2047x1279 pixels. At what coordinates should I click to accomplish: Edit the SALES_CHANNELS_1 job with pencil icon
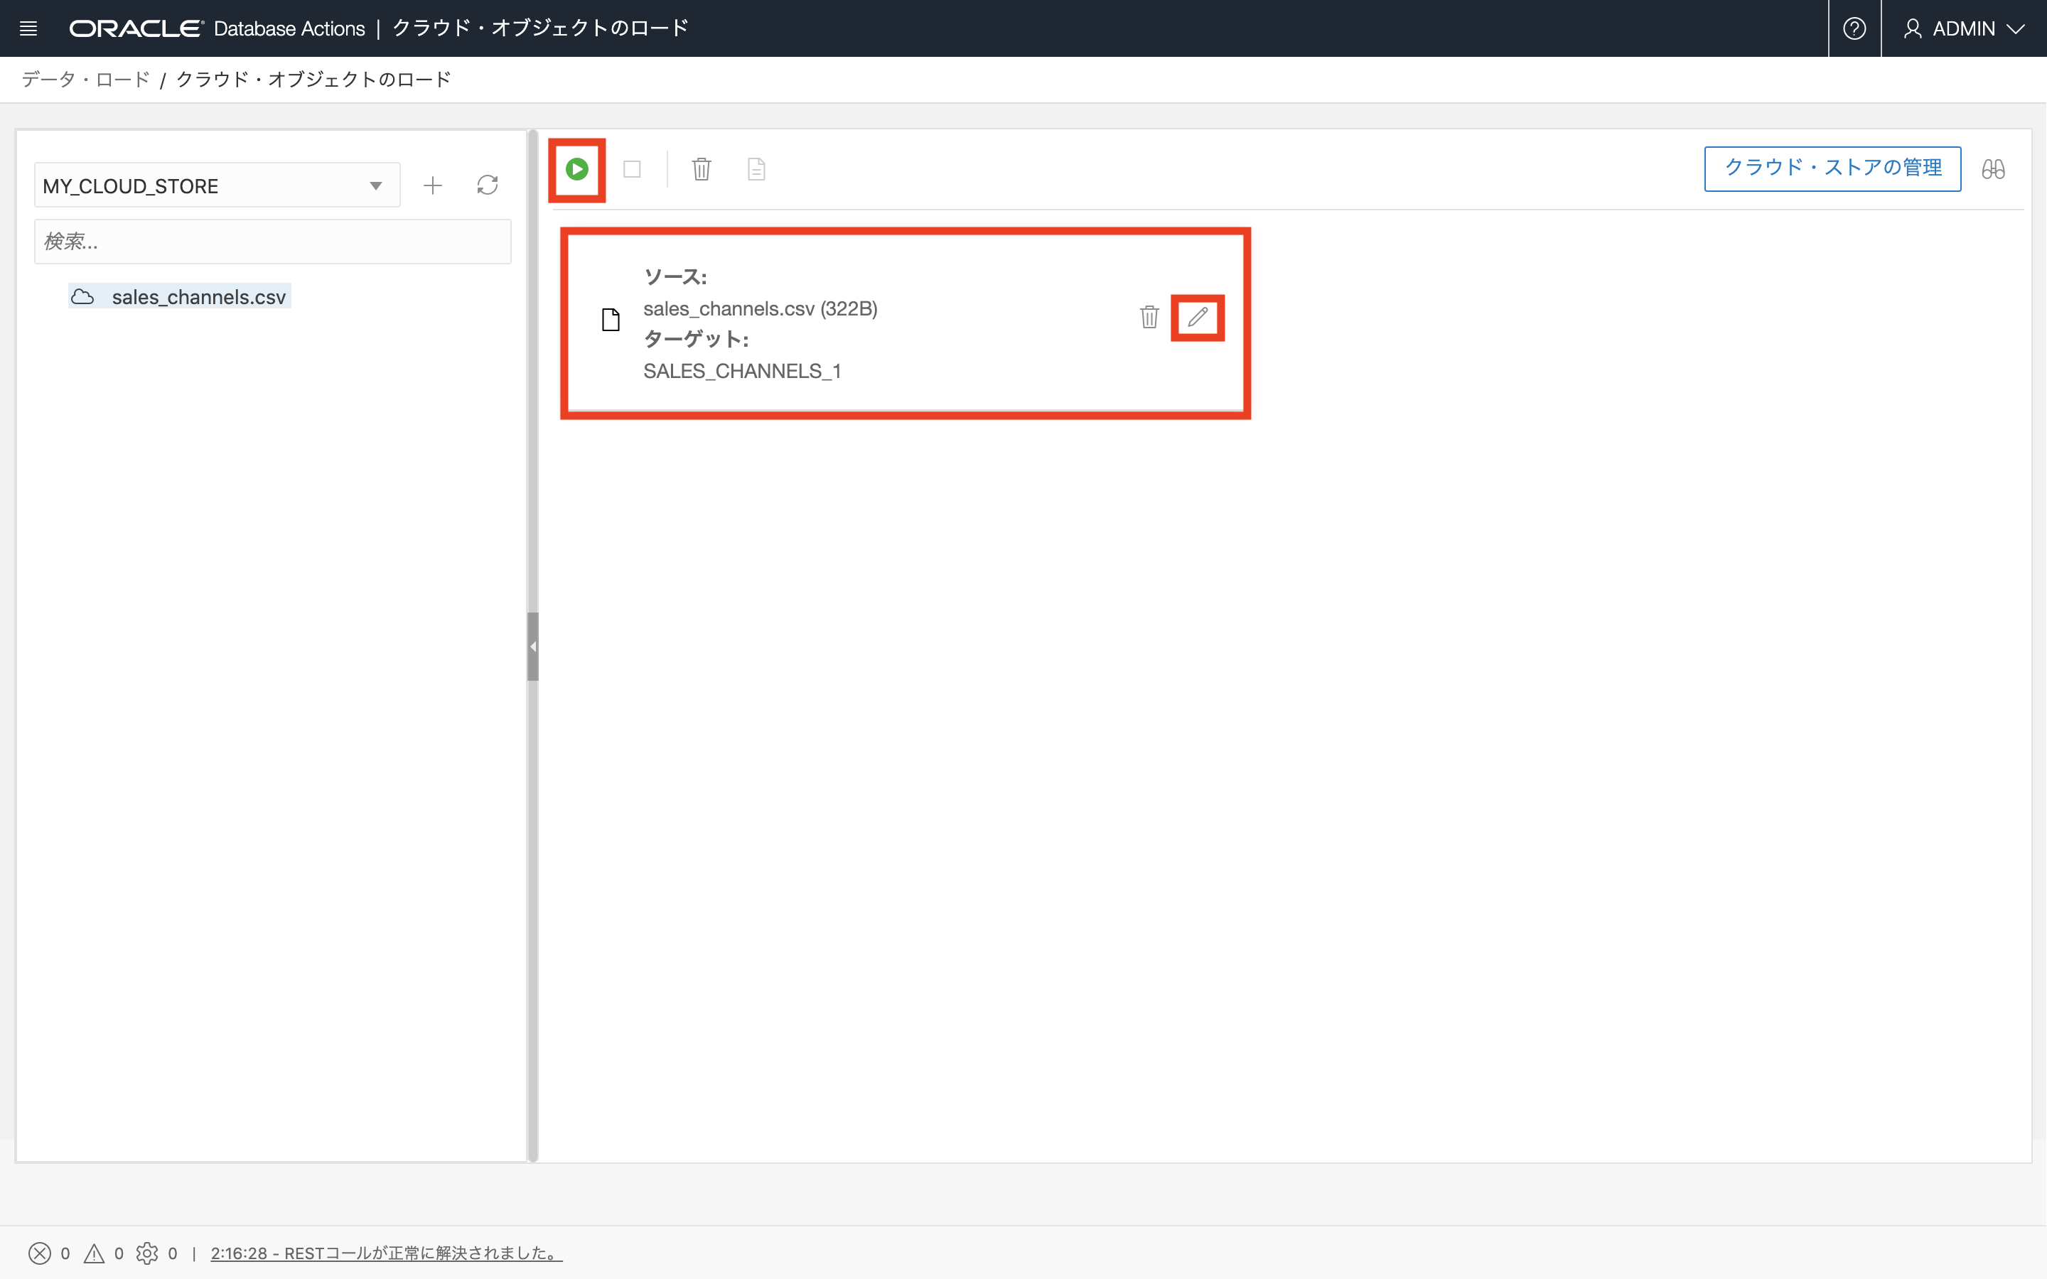coord(1197,317)
